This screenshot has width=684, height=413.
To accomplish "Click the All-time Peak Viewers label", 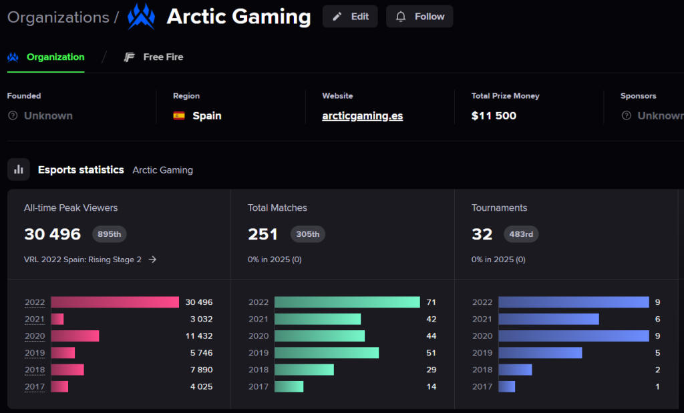I will point(71,208).
